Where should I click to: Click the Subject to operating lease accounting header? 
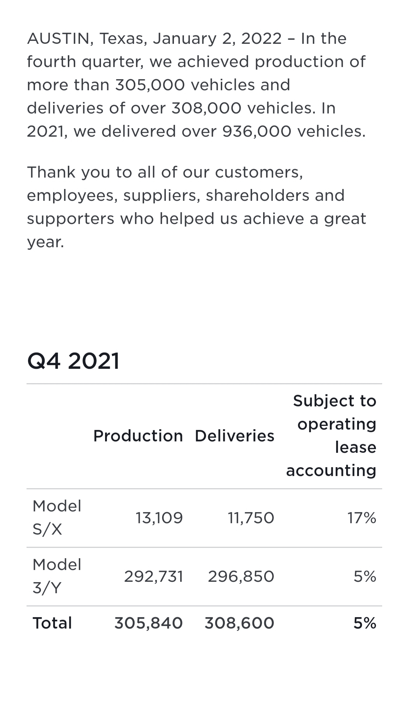[x=332, y=436]
